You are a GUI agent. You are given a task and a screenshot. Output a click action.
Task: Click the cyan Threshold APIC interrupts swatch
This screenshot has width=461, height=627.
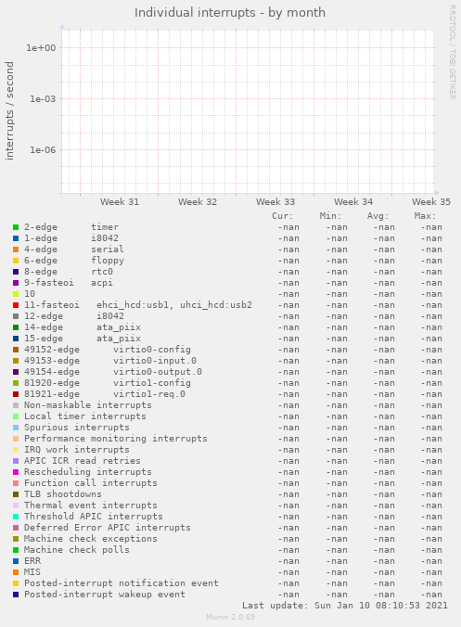tap(16, 517)
